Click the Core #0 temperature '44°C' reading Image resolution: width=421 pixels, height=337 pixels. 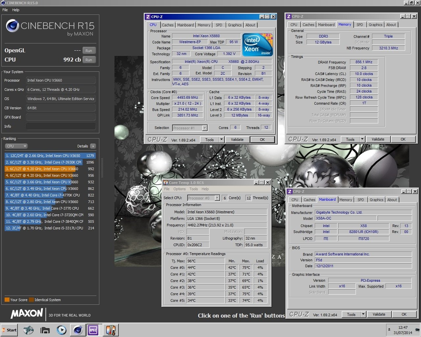point(206,268)
